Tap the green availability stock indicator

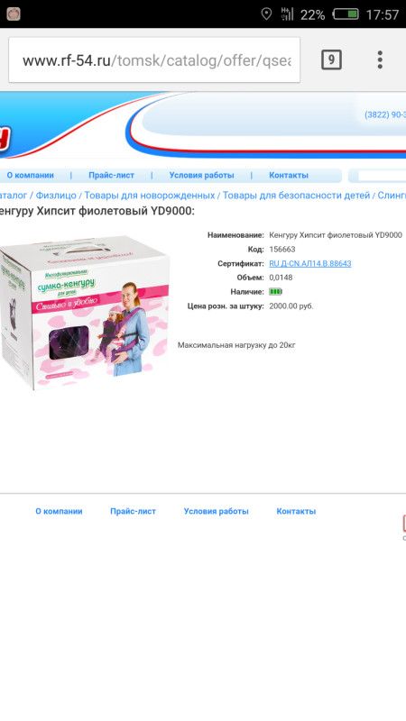click(x=275, y=291)
